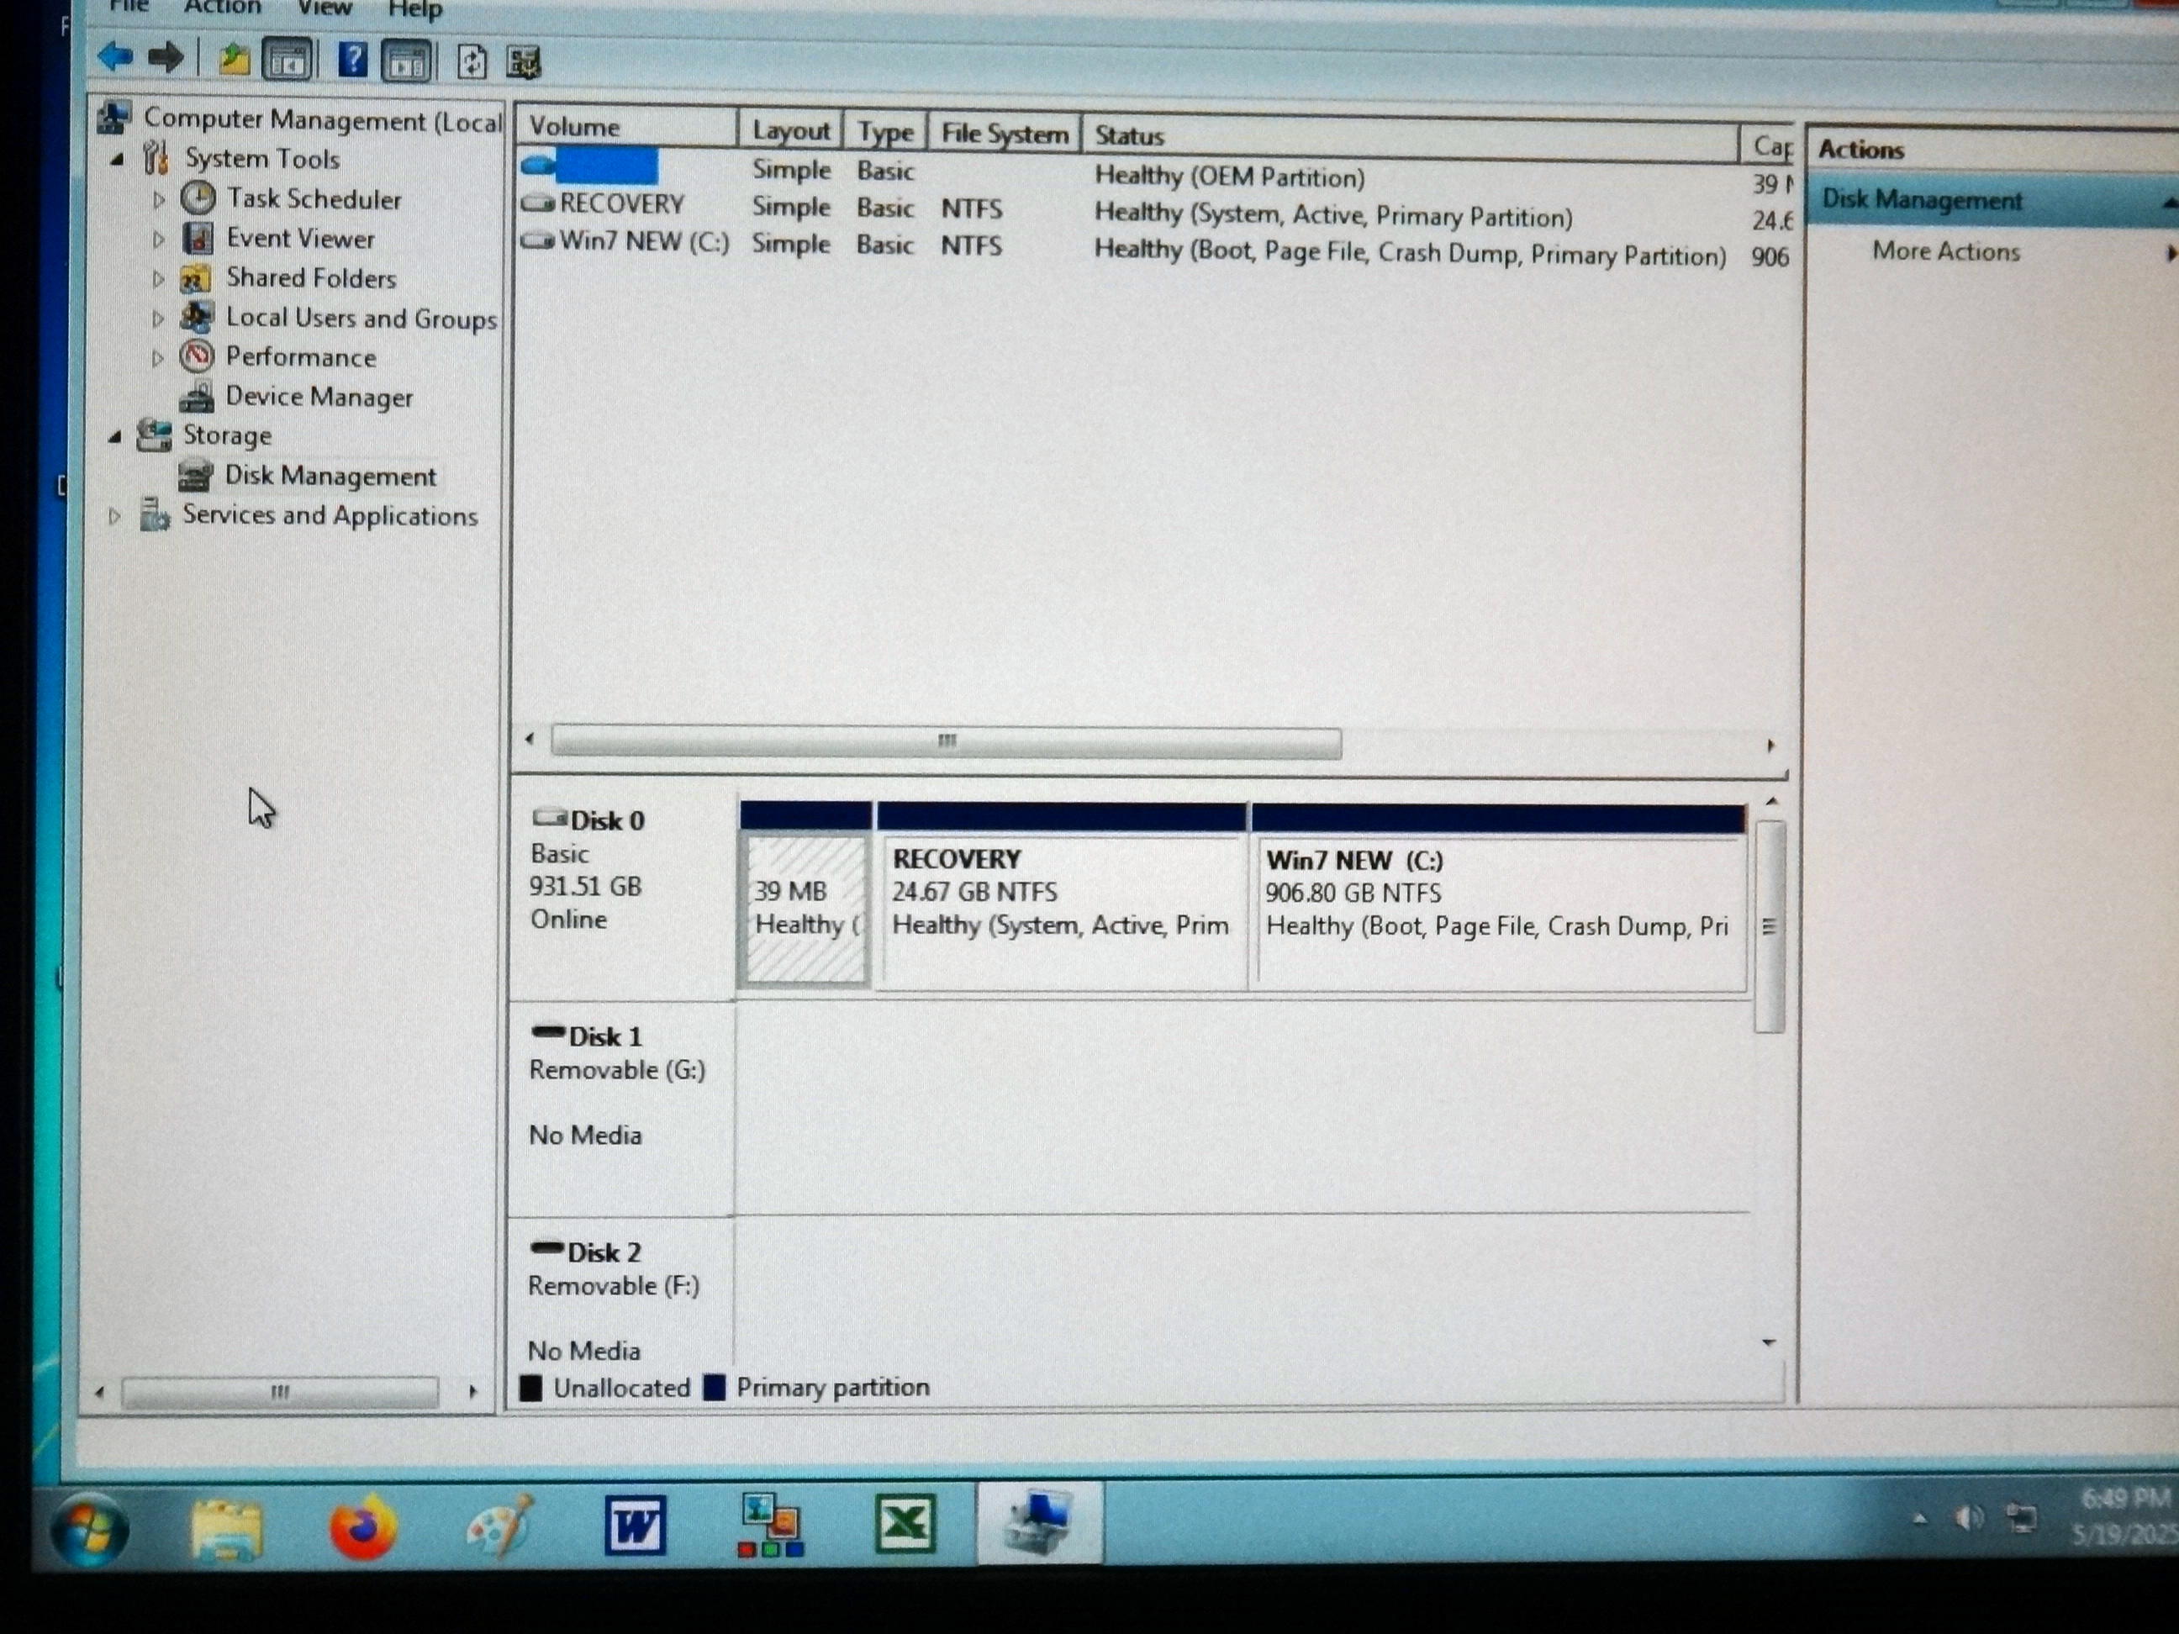Image resolution: width=2179 pixels, height=1634 pixels.
Task: Expand the Task Scheduler node
Action: click(159, 199)
